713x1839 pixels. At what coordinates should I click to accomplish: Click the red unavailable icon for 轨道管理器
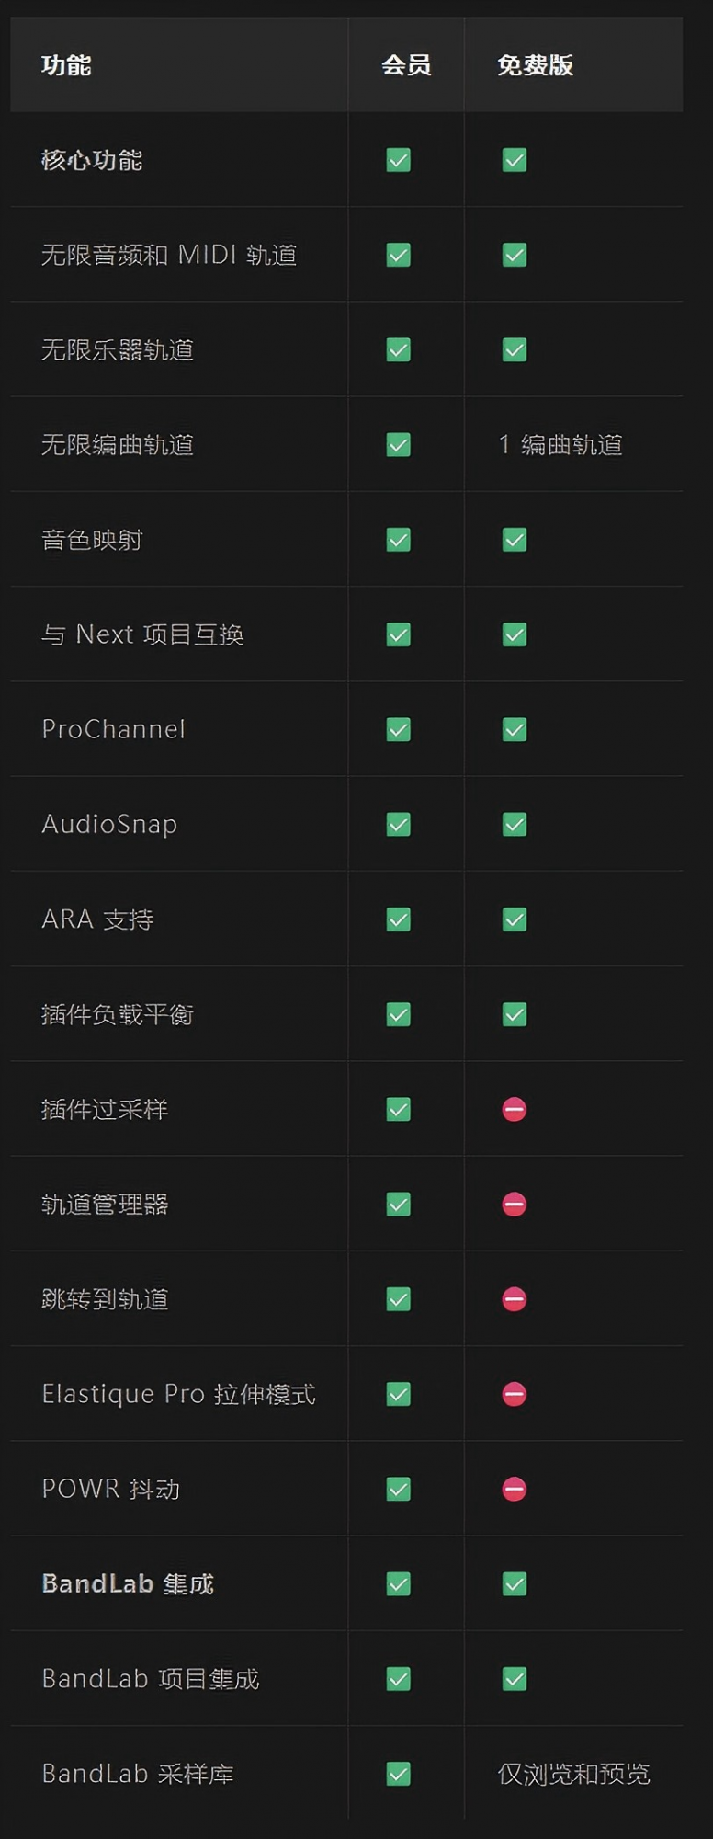[x=515, y=1205]
